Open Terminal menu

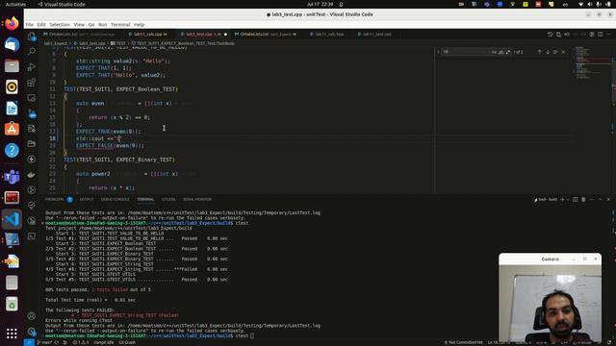point(120,25)
